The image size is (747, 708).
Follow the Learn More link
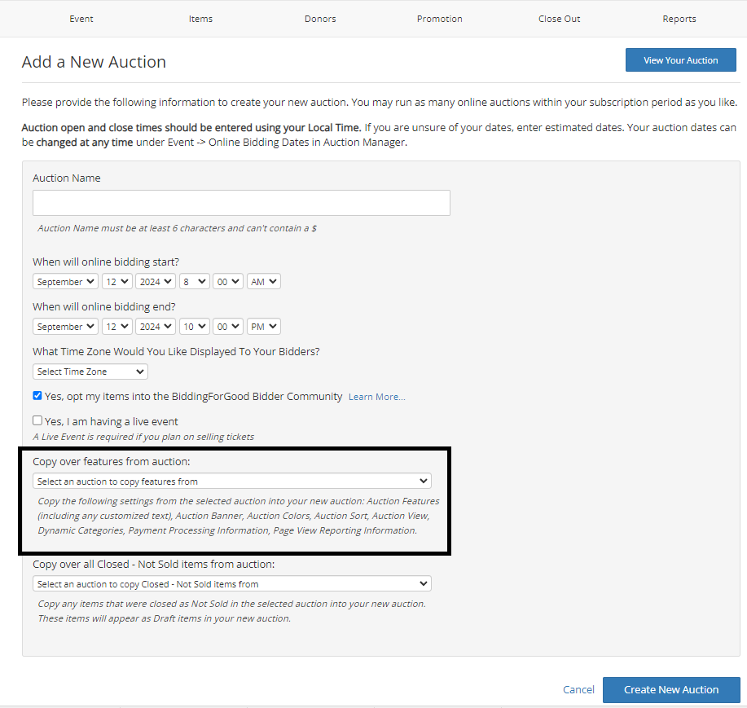coord(377,397)
